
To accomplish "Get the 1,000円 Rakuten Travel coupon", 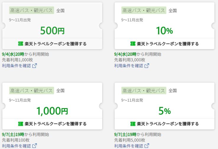I will point(52,124).
